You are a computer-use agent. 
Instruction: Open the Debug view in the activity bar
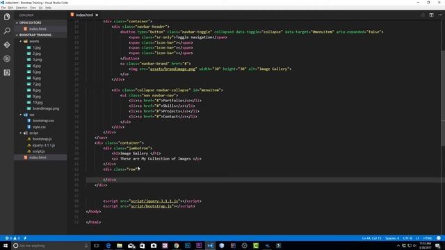(x=7, y=58)
